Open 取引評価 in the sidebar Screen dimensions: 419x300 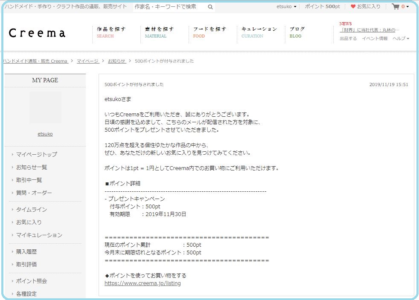point(26,264)
